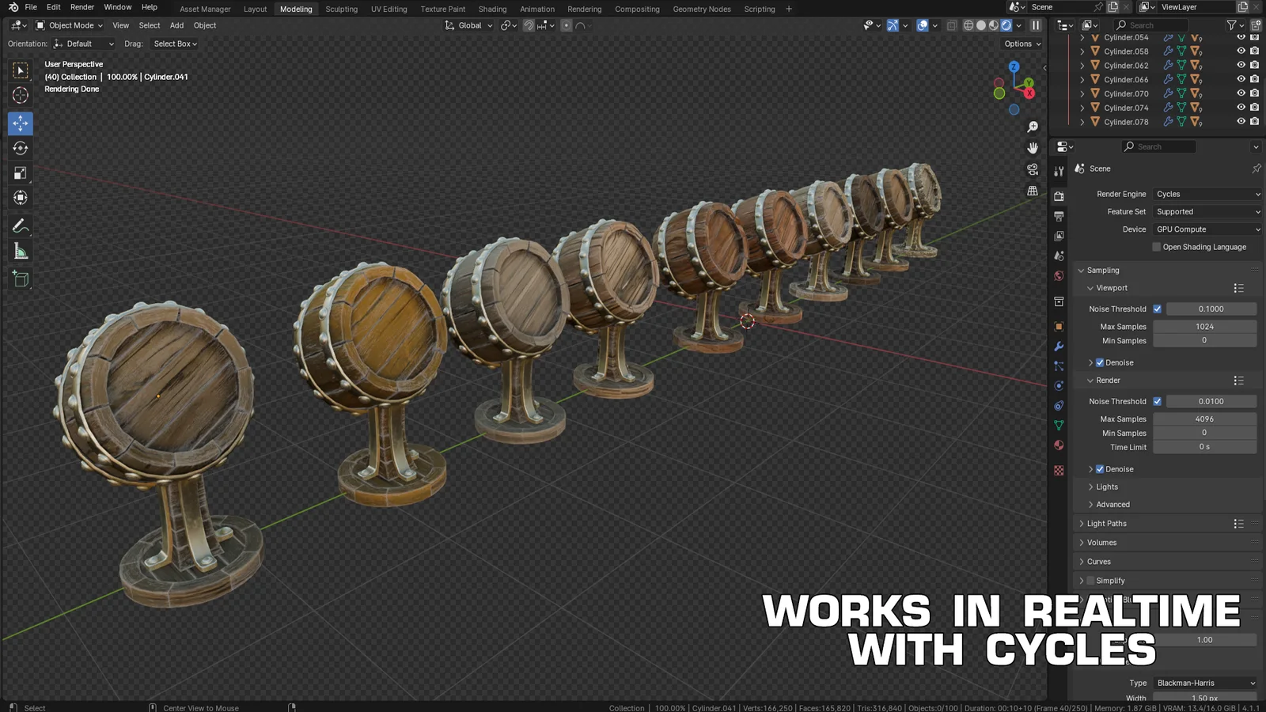
Task: Open the Render Engine dropdown
Action: click(x=1207, y=194)
